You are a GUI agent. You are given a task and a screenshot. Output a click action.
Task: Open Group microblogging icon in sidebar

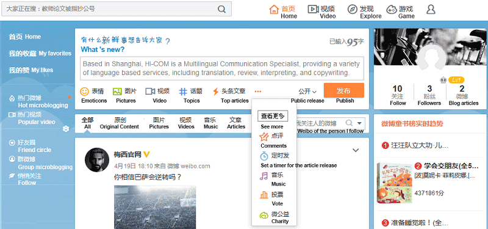click(12, 159)
